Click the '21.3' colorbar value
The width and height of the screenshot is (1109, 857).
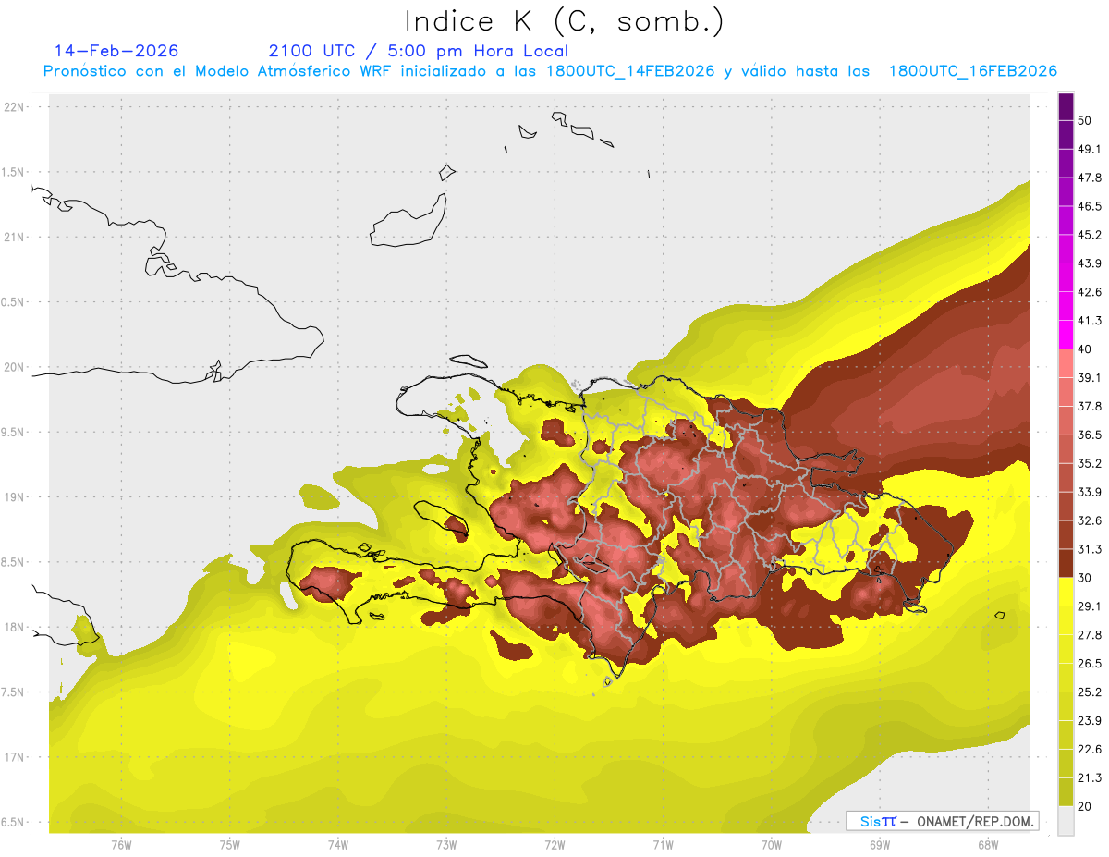[x=1090, y=778]
